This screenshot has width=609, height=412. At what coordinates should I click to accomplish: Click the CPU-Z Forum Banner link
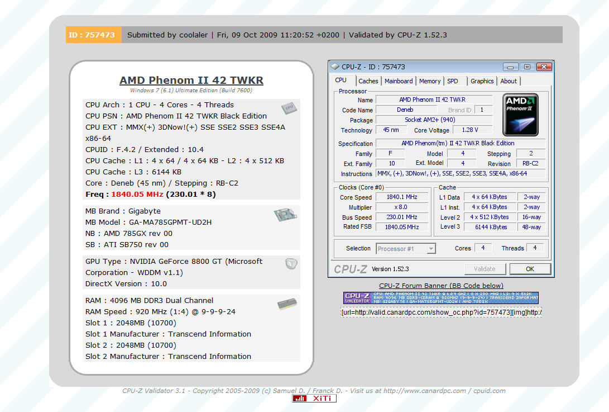(x=441, y=286)
